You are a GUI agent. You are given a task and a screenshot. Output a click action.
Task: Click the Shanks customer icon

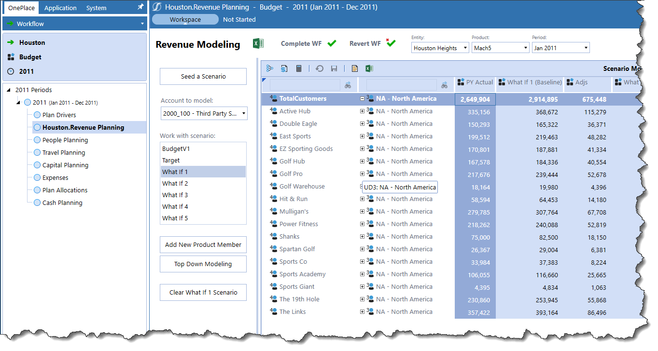point(274,236)
